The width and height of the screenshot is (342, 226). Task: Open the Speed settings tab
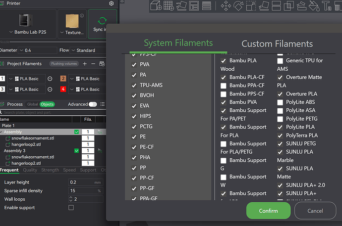coord(69,170)
